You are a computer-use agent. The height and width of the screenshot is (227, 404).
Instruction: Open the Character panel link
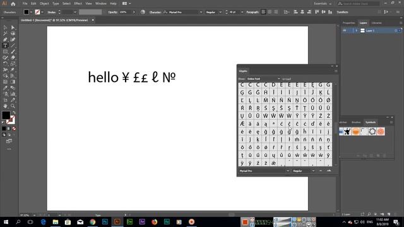[x=155, y=12]
